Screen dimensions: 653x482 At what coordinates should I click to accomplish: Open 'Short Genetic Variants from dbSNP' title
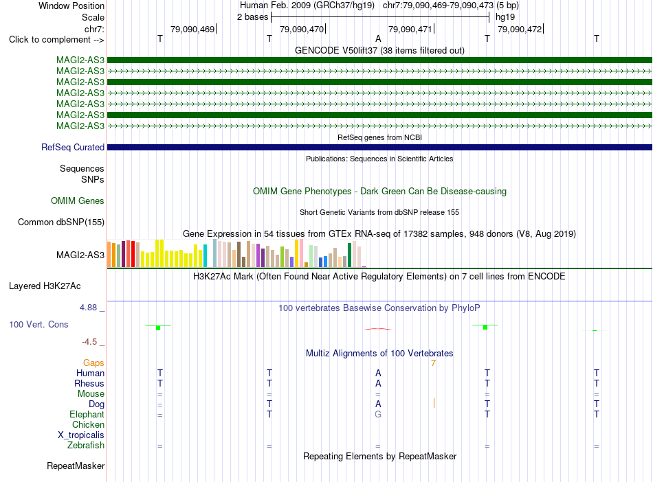pyautogui.click(x=379, y=212)
